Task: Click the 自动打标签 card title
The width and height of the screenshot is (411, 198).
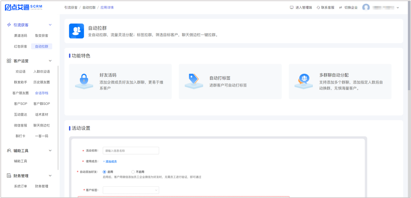Action: [220, 78]
